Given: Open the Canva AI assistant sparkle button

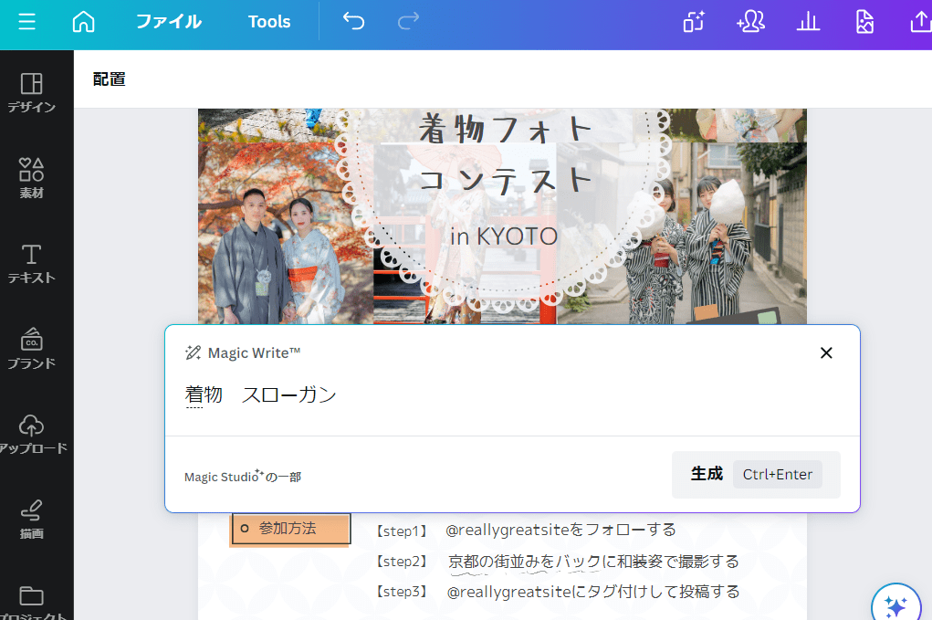Looking at the screenshot, I should [x=895, y=603].
